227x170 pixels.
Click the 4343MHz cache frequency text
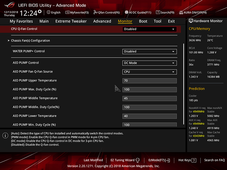tap(199, 136)
